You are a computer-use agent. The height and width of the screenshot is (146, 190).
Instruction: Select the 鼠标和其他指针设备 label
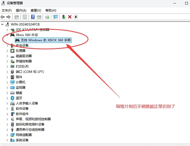[30, 124]
